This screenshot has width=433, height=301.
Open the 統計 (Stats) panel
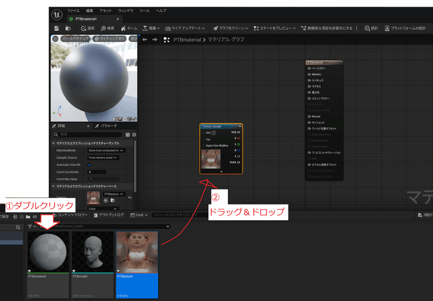[371, 28]
